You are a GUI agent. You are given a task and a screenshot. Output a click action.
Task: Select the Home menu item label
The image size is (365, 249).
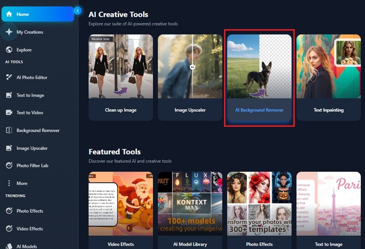click(x=22, y=14)
